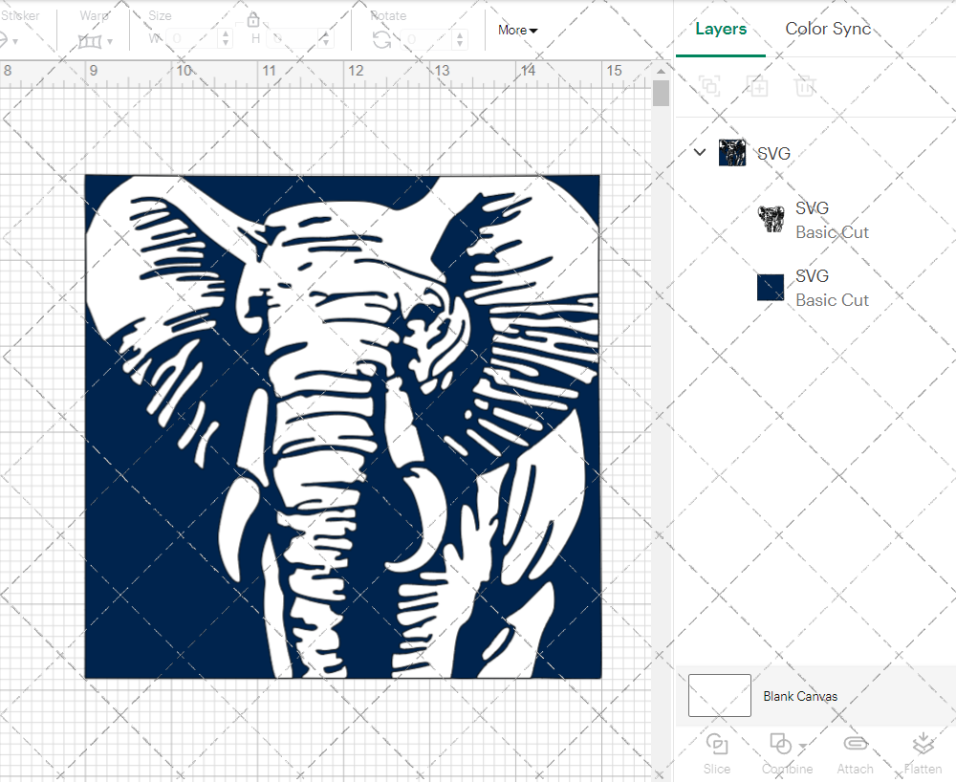The image size is (956, 782).
Task: Click the navy blue square layer swatch
Action: (771, 288)
